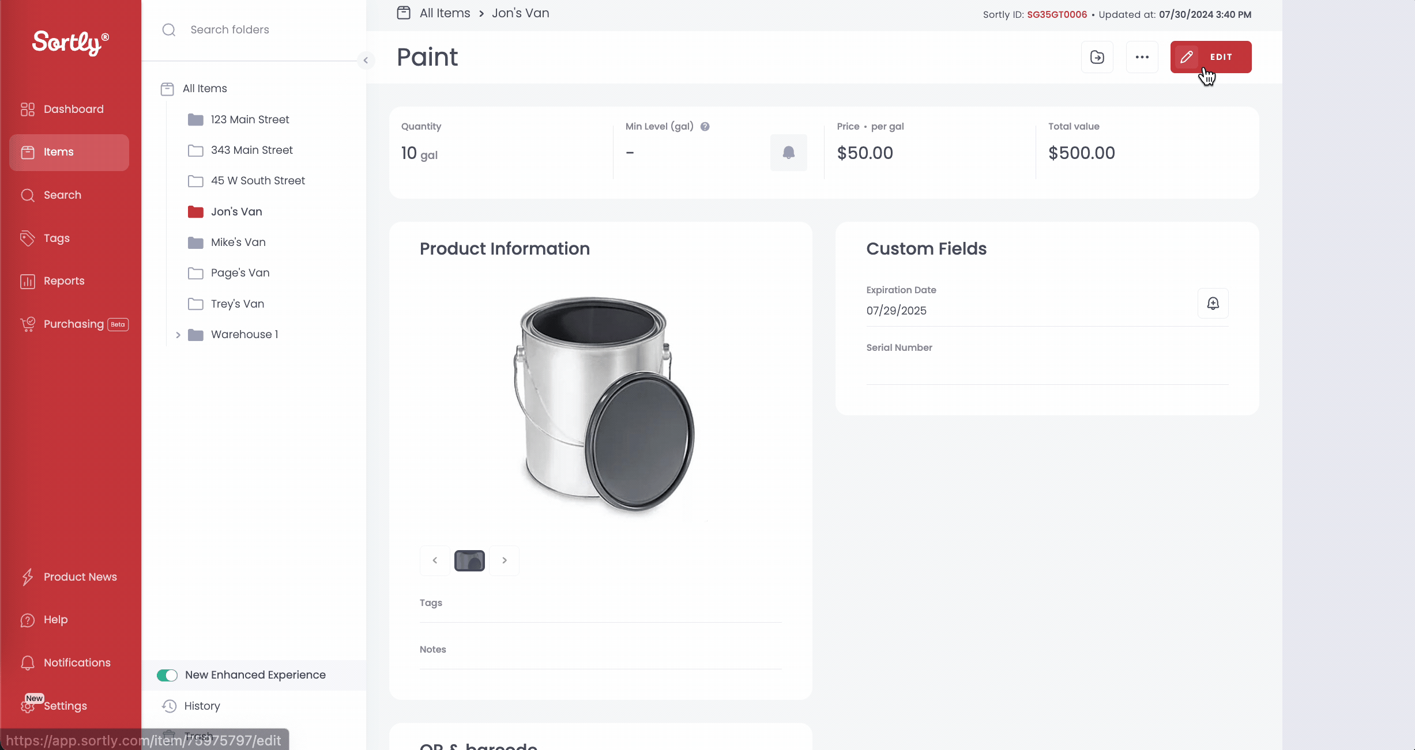Screen dimensions: 1415x750
Task: Open the Reports section
Action: [x=63, y=281]
